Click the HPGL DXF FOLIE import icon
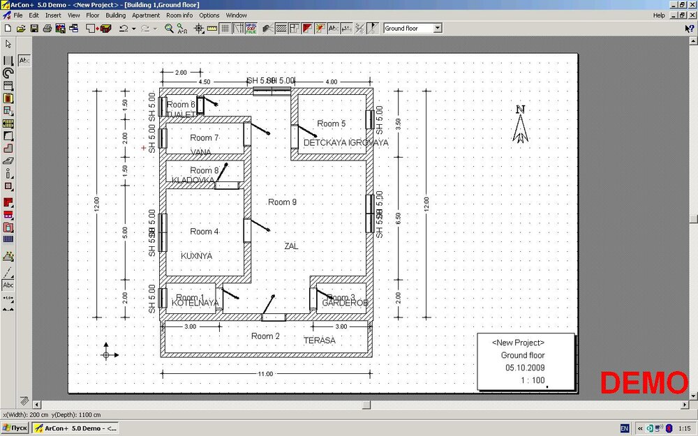 tap(251, 29)
